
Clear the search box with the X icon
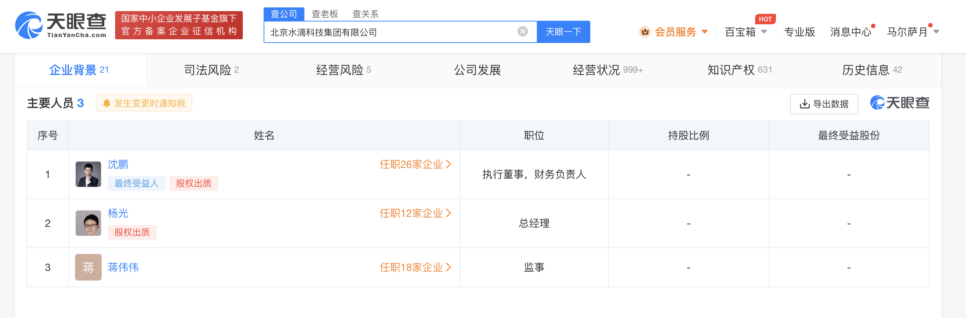click(x=522, y=32)
